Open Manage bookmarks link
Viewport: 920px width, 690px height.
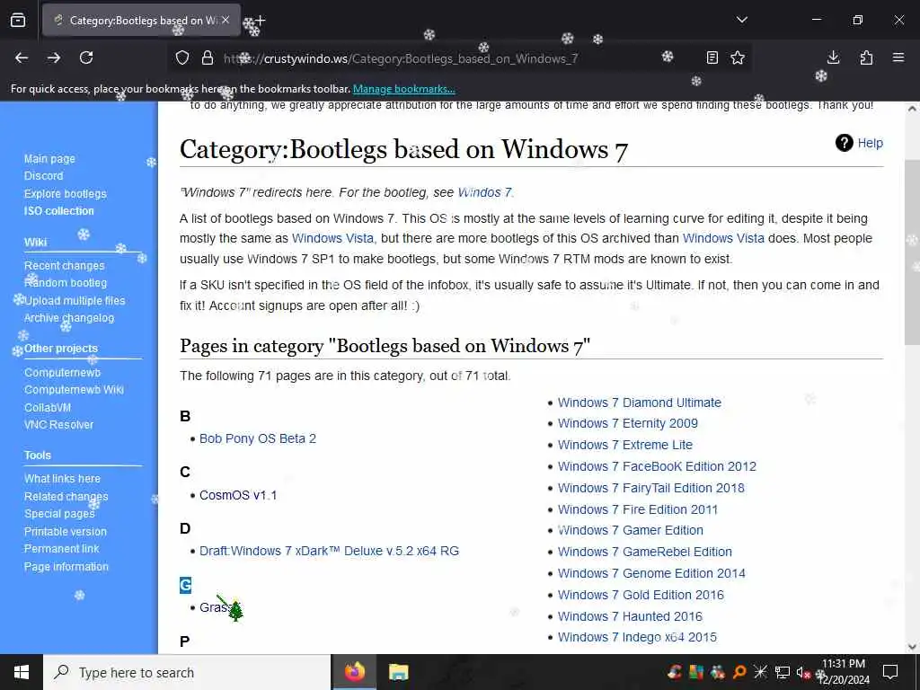[403, 89]
